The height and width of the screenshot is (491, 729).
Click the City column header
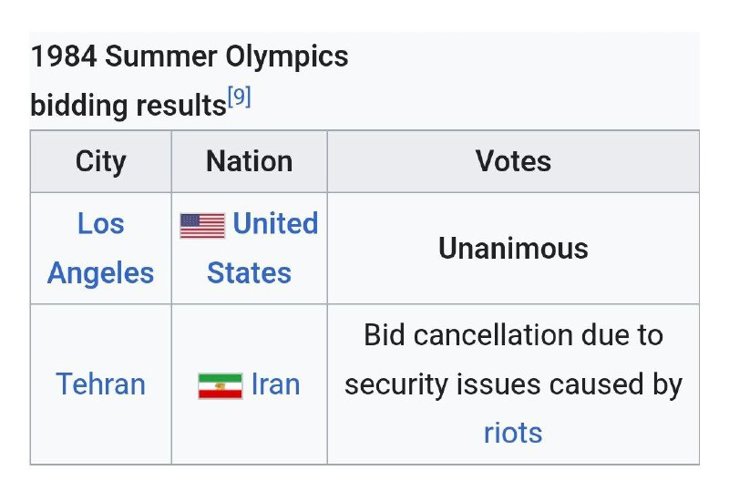tap(100, 162)
